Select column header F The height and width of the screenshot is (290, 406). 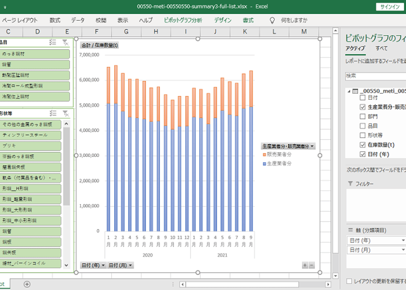[97, 32]
